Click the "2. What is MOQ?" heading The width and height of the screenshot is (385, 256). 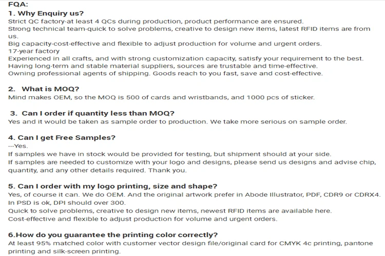tap(45, 89)
